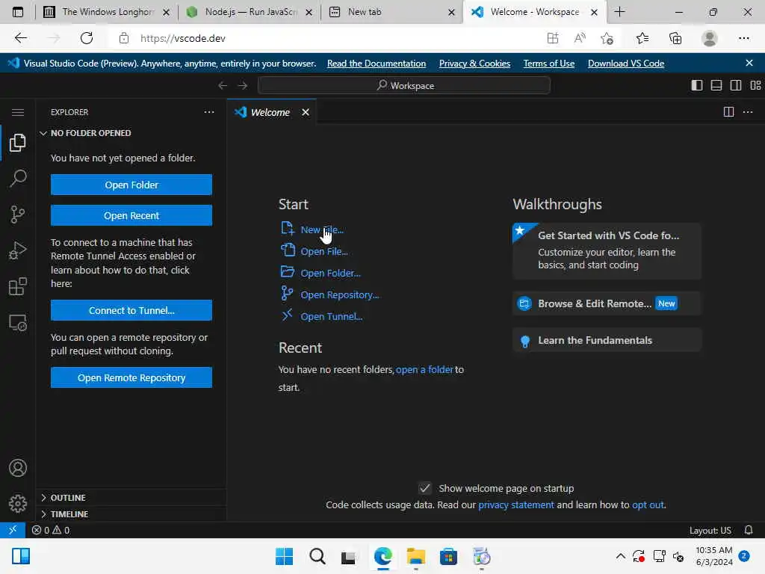Open Browse & Edit Remote walkthrough
Image resolution: width=765 pixels, height=574 pixels.
[607, 303]
